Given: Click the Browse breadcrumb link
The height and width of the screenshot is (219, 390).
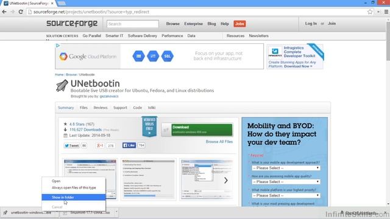Looking at the screenshot, I should [71, 74].
